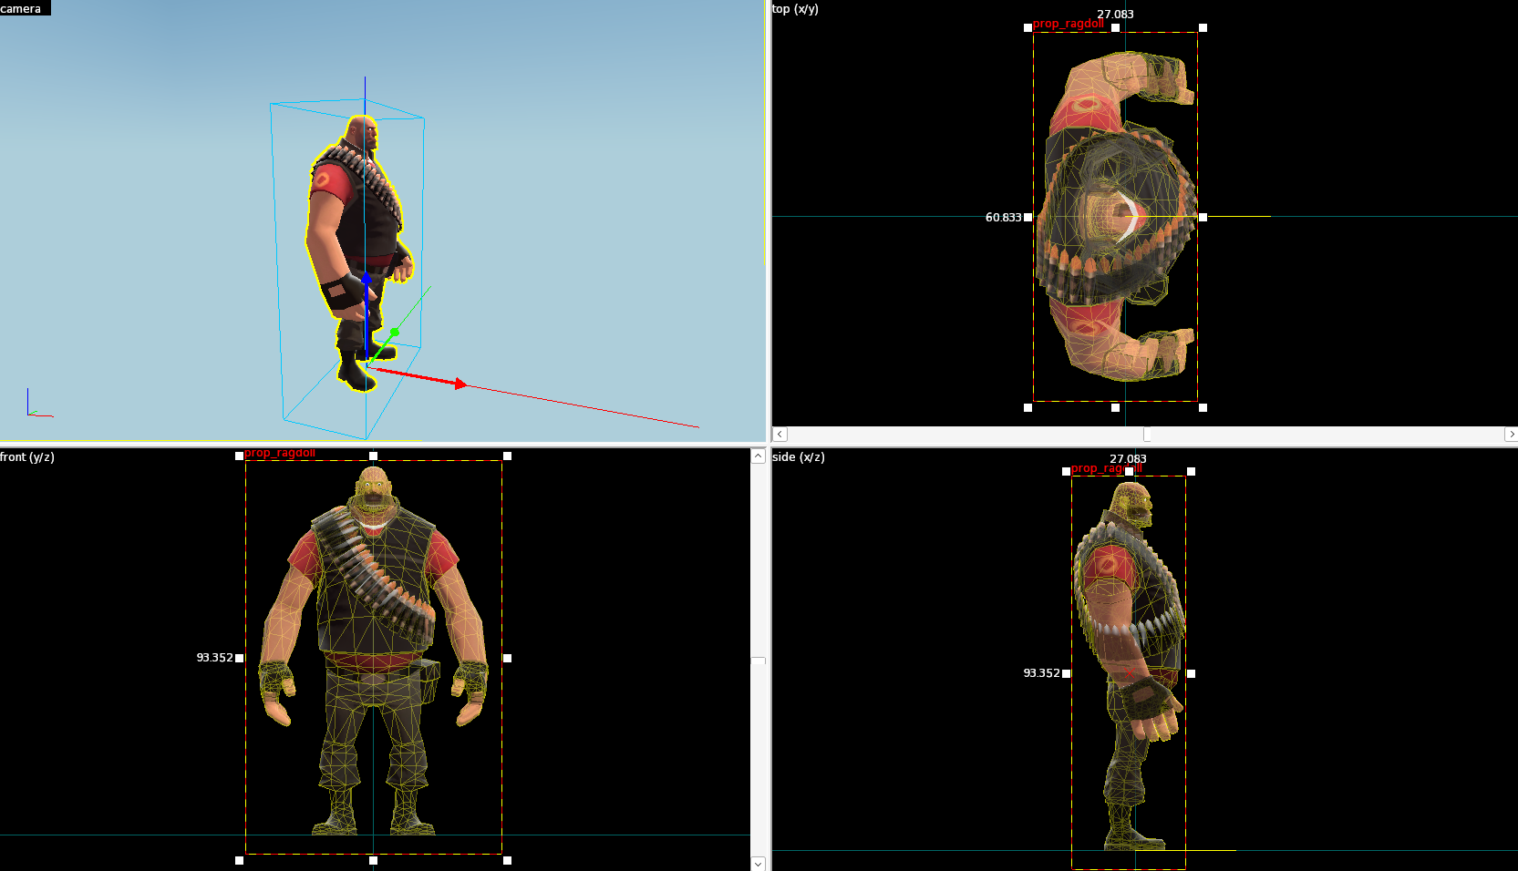This screenshot has height=871, width=1518.
Task: Click the left arrow of the top view's horizontal scrollbar
Action: click(x=780, y=435)
